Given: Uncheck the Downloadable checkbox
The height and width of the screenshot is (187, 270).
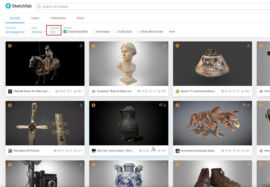Looking at the screenshot, I should 65,32.
